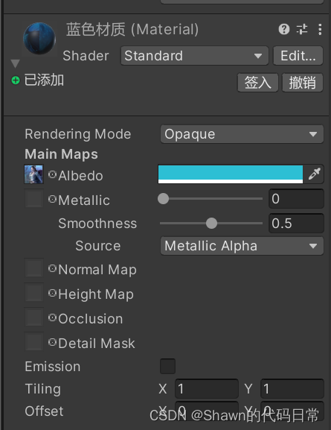Image resolution: width=331 pixels, height=430 pixels.
Task: Select the empty Occlusion texture slot
Action: point(34,317)
